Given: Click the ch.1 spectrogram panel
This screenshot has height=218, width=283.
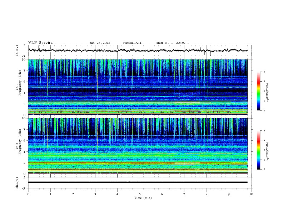Looking at the screenshot, I should tap(138, 87).
